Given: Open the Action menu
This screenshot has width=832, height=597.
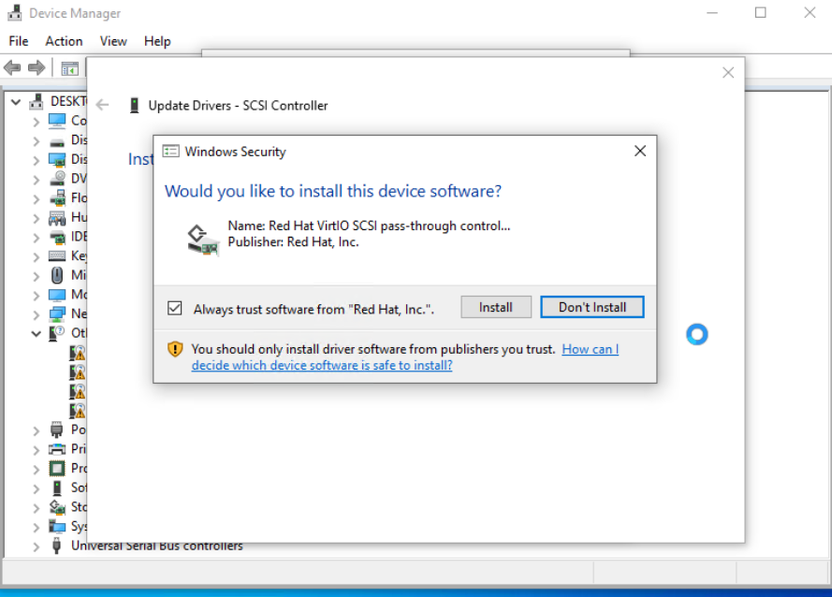Looking at the screenshot, I should [x=64, y=41].
